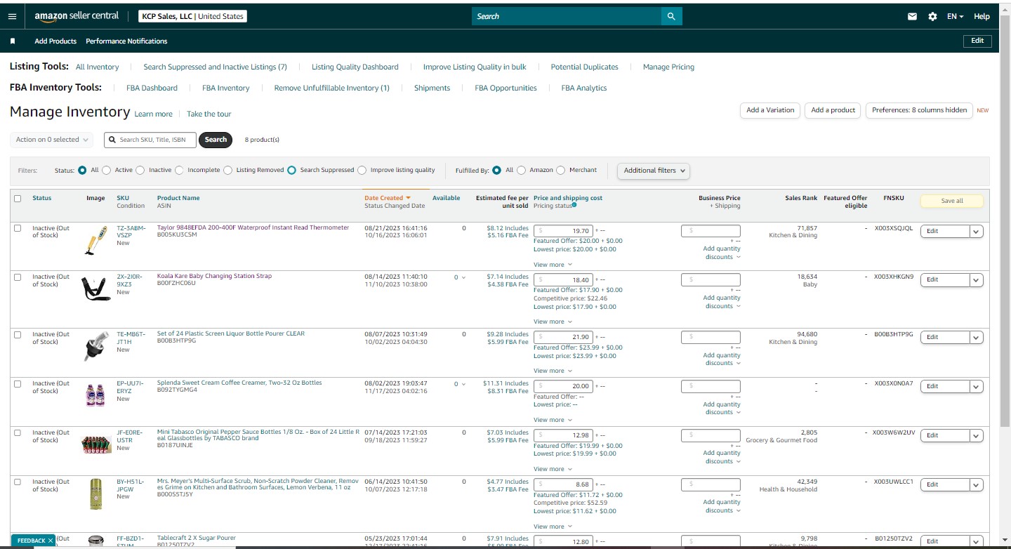Click the Amazon Seller Central logo
The height and width of the screenshot is (549, 1011).
click(x=77, y=16)
